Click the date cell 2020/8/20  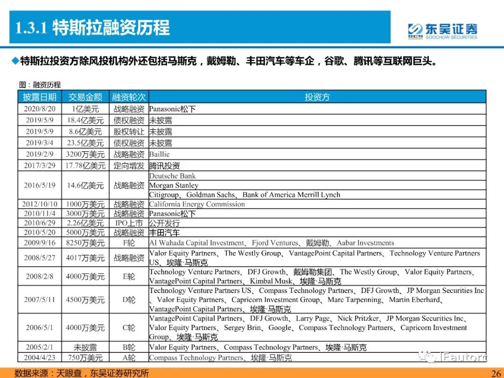tap(40, 109)
